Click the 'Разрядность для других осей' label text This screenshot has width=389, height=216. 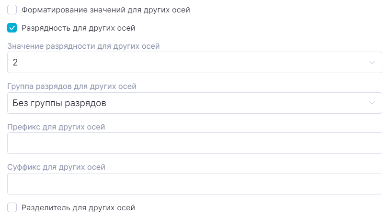click(78, 28)
